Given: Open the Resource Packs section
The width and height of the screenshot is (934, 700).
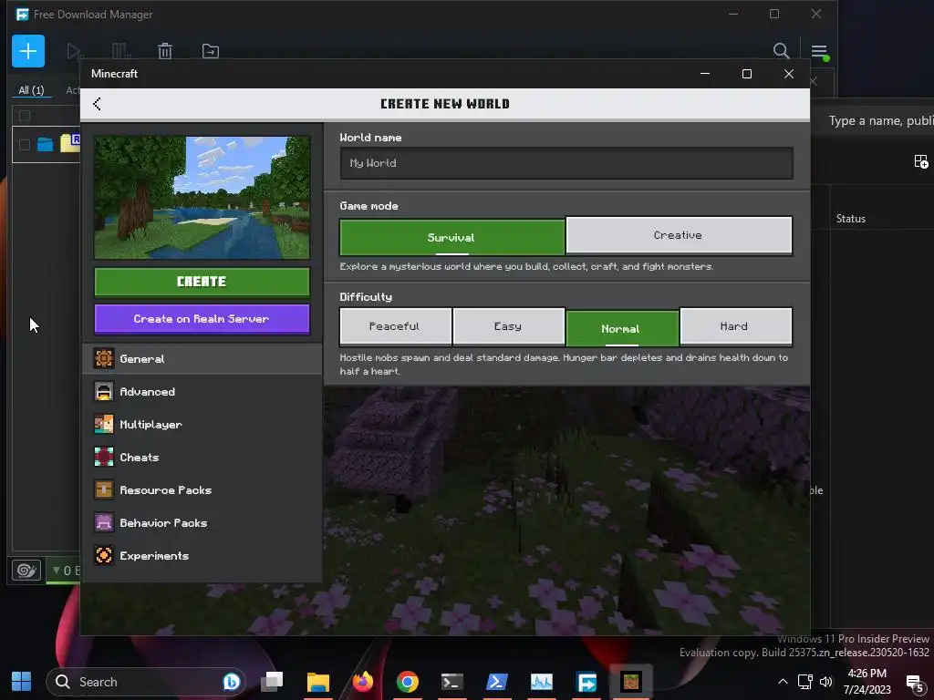Looking at the screenshot, I should point(202,489).
